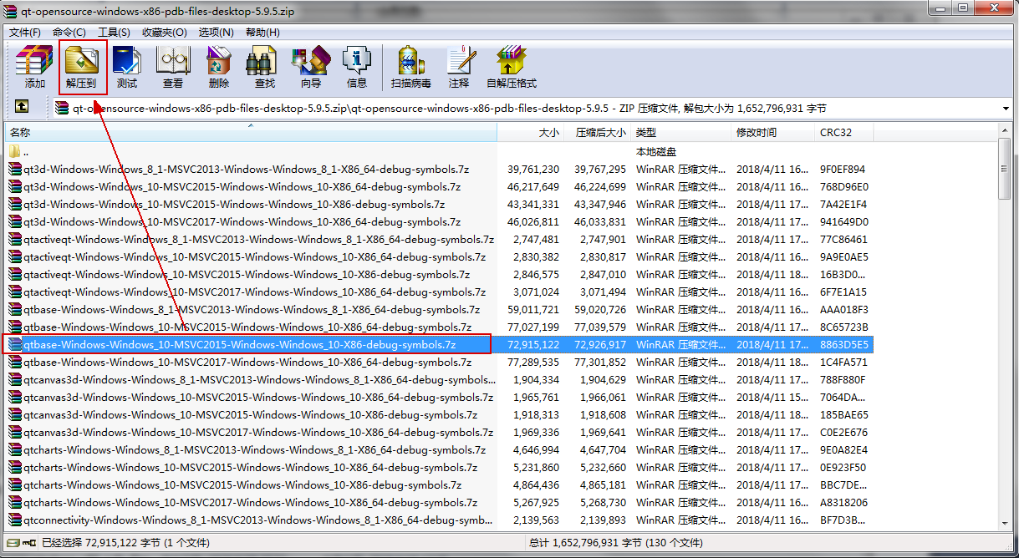The image size is (1019, 558).
Task: Open the 收藏夹(O) menu
Action: 164,32
